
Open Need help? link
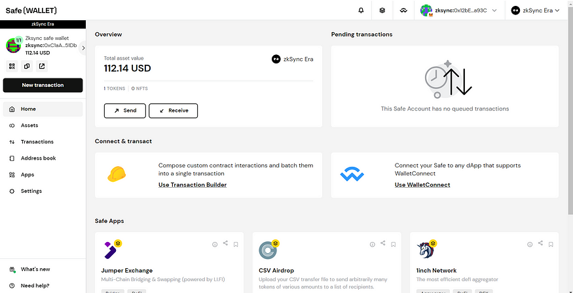43,286
